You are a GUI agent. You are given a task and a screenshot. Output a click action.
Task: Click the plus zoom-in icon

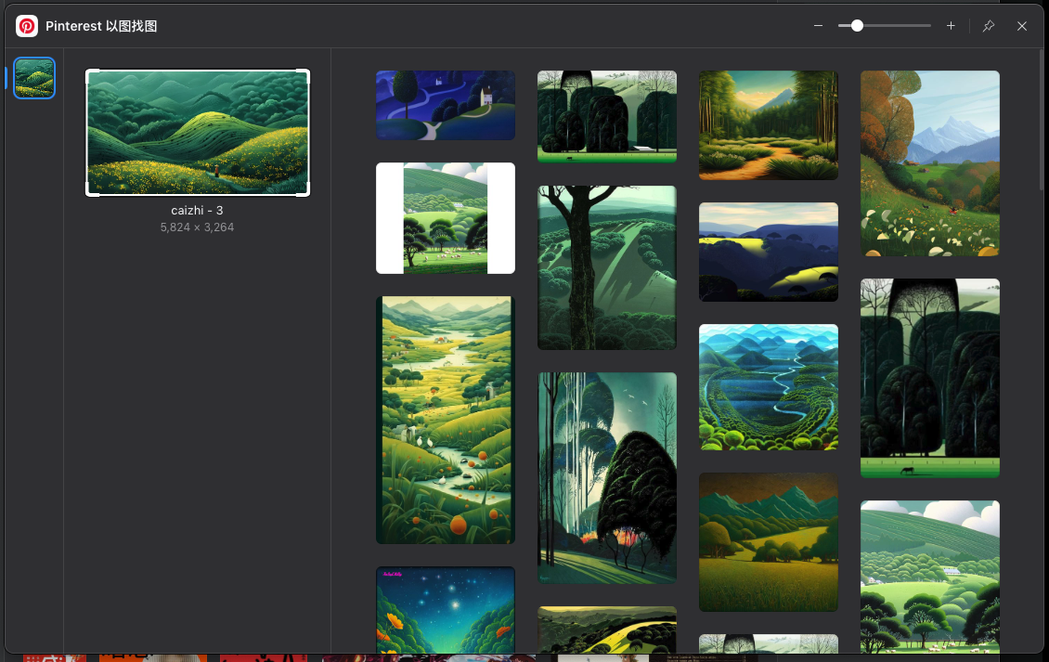pyautogui.click(x=951, y=26)
